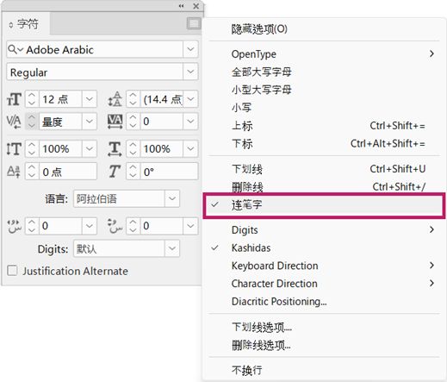This screenshot has height=382, width=447.
Task: Open the 语言 阿拉伯语 language dropdown
Action: (172, 198)
